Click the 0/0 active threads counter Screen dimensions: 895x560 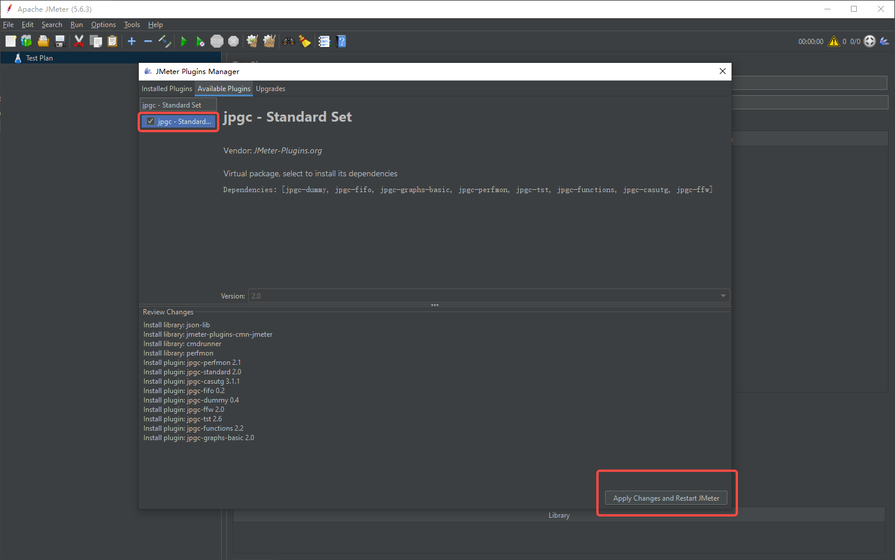click(x=855, y=42)
